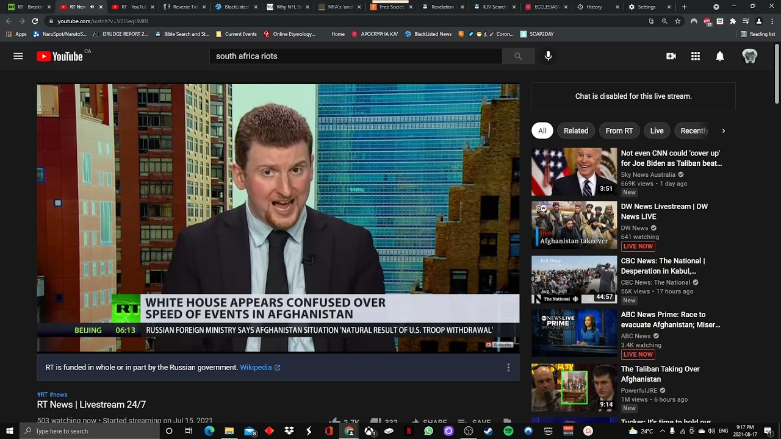Select the Live filter chip
781x439 pixels.
point(657,130)
